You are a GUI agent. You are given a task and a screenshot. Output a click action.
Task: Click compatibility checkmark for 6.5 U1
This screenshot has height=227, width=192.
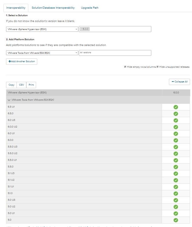[x=176, y=107]
